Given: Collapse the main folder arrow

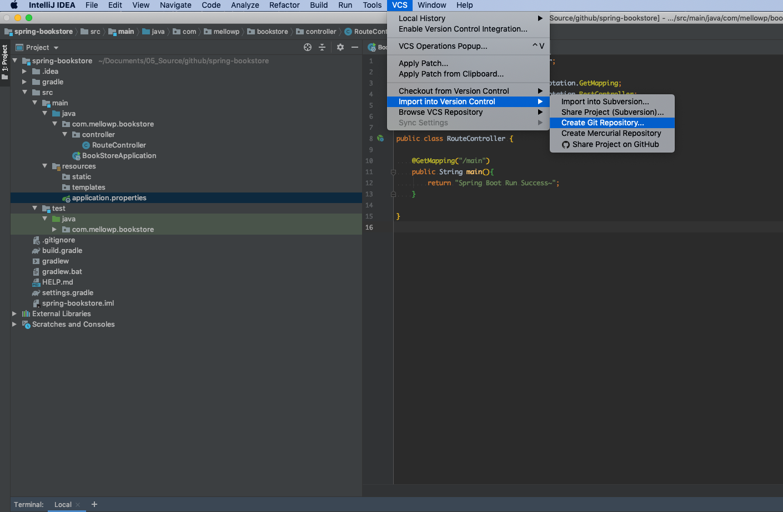Looking at the screenshot, I should [35, 103].
